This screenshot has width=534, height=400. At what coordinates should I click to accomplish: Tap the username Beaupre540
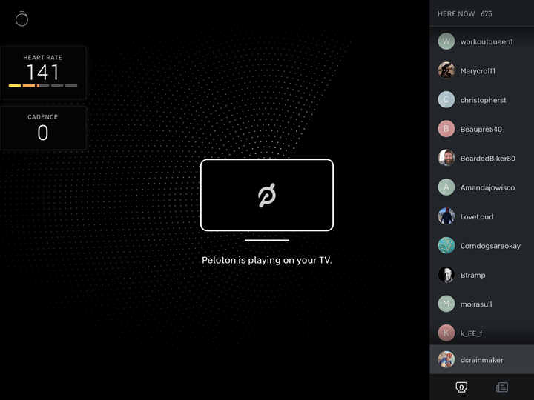tap(481, 129)
